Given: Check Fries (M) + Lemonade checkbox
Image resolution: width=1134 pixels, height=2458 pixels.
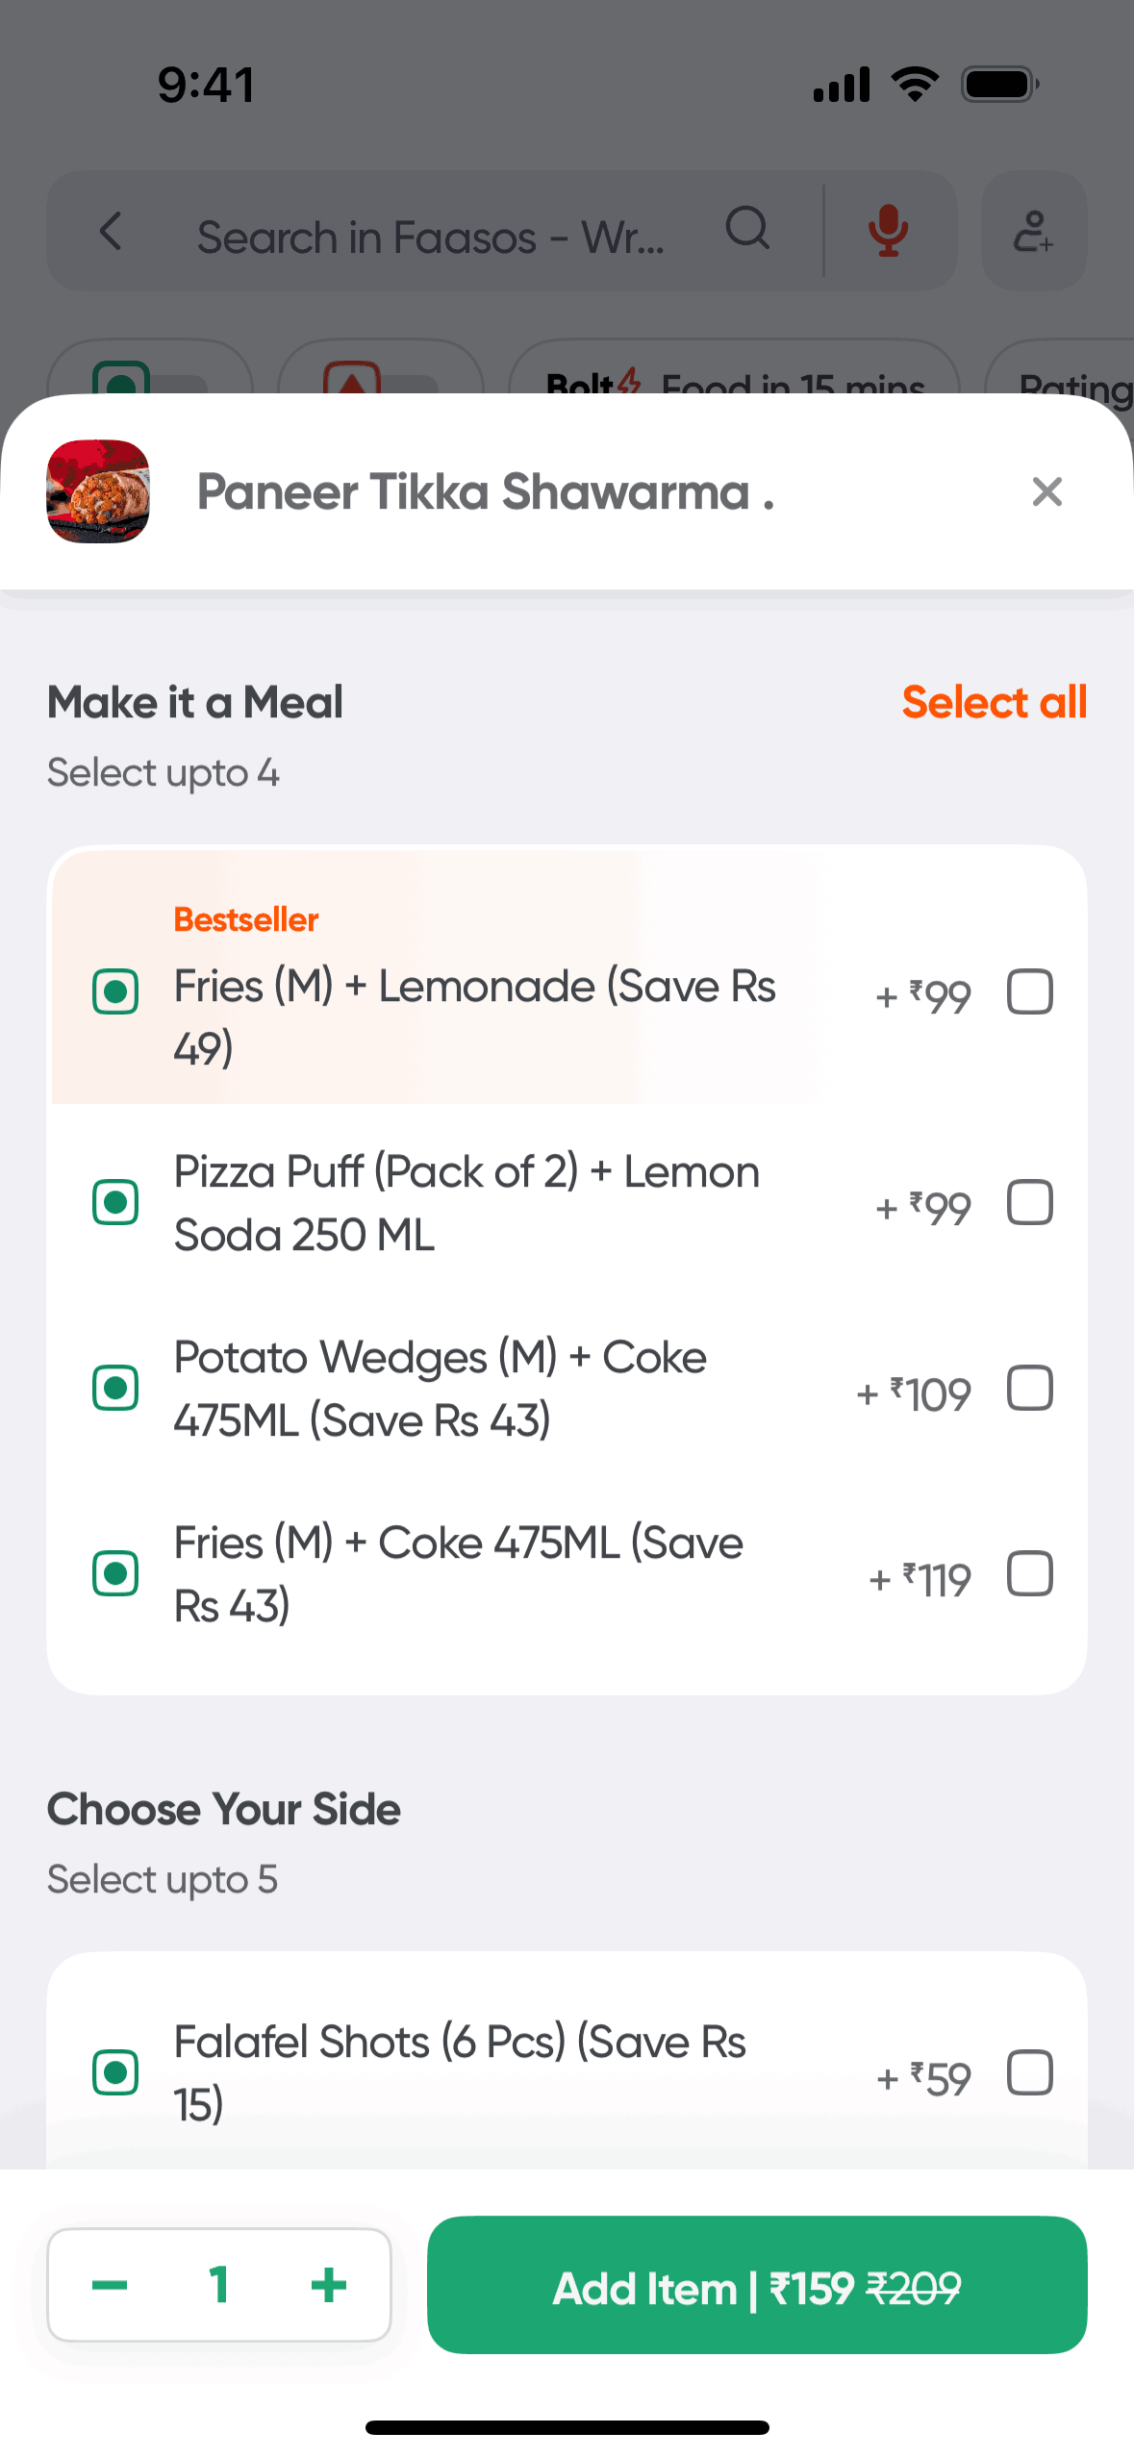Looking at the screenshot, I should coord(1029,991).
